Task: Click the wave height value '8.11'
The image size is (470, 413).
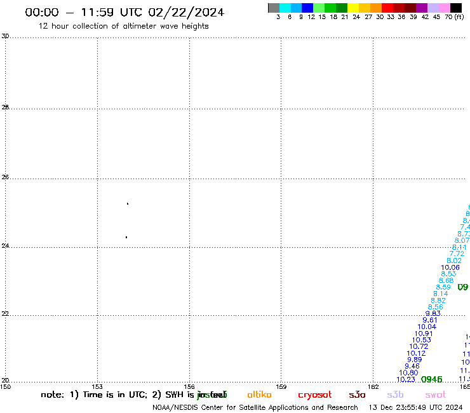Action: tap(459, 247)
